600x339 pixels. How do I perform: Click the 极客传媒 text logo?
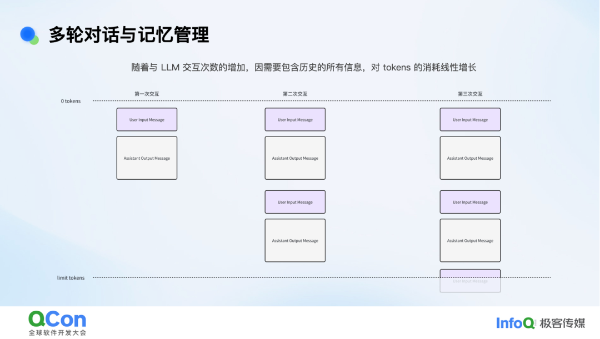562,323
